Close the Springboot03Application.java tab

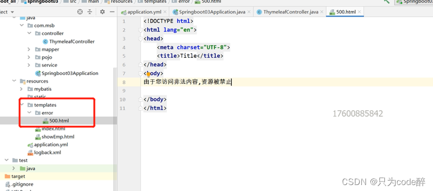tap(249, 12)
